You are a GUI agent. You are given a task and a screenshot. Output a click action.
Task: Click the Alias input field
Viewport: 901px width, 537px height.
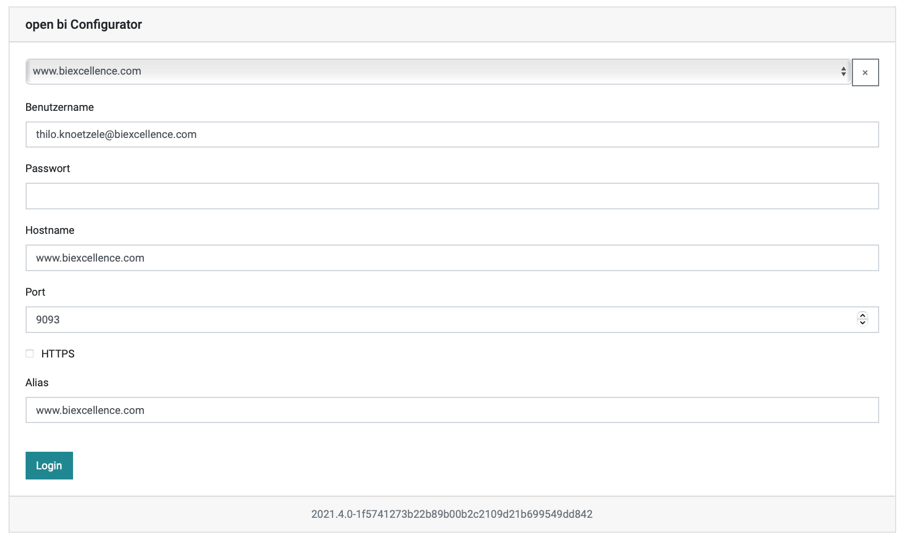[452, 410]
